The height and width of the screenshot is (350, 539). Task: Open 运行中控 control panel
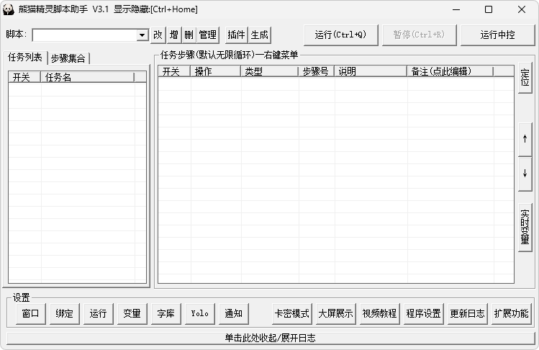(497, 35)
